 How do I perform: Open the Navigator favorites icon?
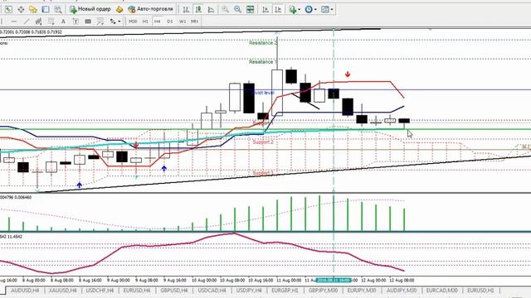pyautogui.click(x=33, y=9)
